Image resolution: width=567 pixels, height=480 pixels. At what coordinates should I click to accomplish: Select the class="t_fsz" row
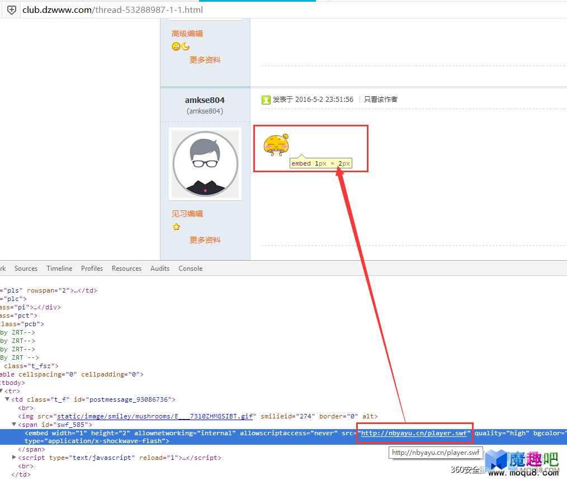pos(31,366)
